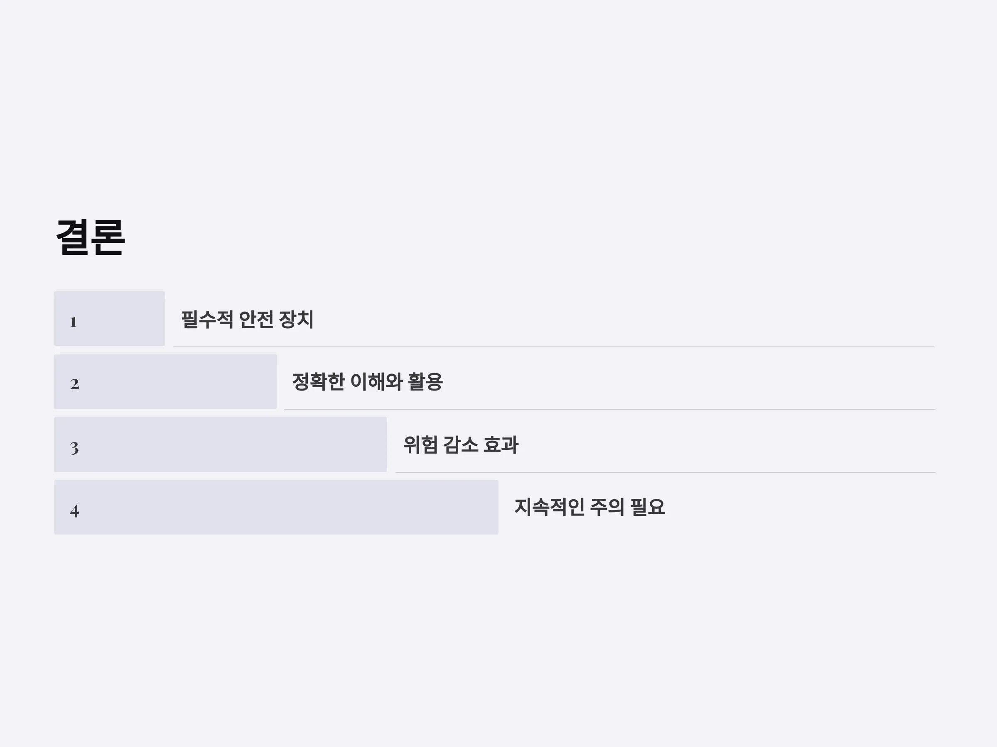Click the number 4 in the fourth block
Image resolution: width=997 pixels, height=747 pixels.
pos(74,510)
